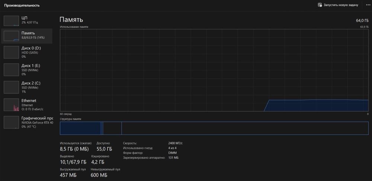This screenshot has width=372, height=181.
Task: Click the 2400 MT/c speed value
Action: pyautogui.click(x=175, y=143)
